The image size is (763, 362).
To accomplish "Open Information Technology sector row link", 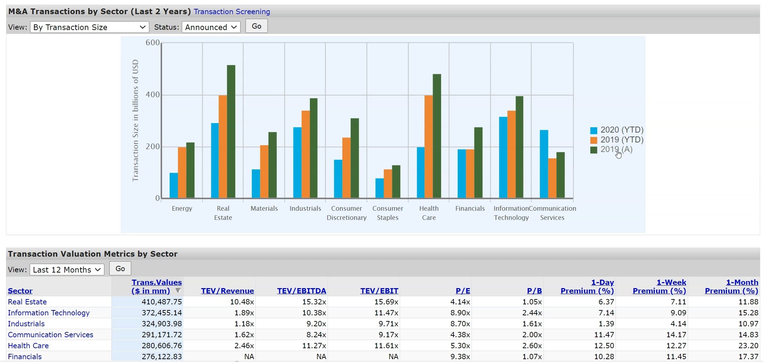I will coord(49,313).
